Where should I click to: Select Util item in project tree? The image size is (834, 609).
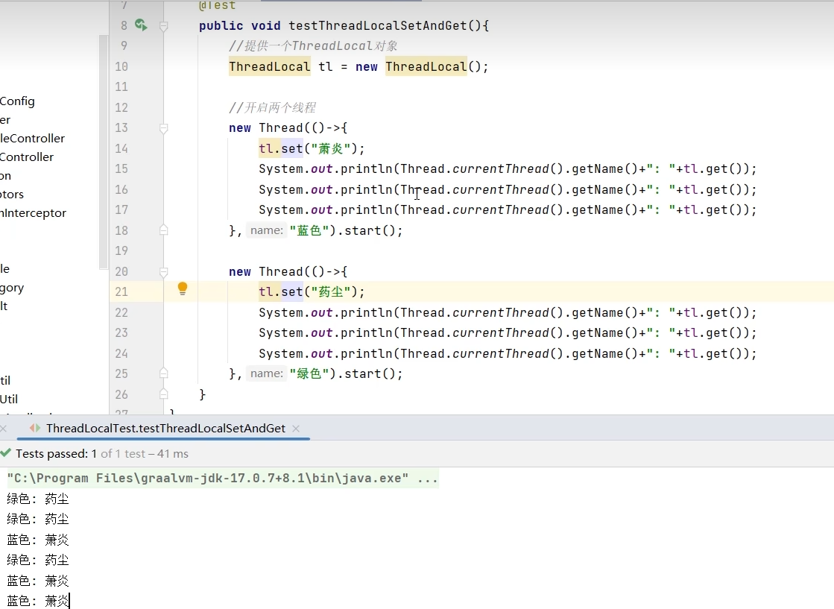click(x=9, y=399)
